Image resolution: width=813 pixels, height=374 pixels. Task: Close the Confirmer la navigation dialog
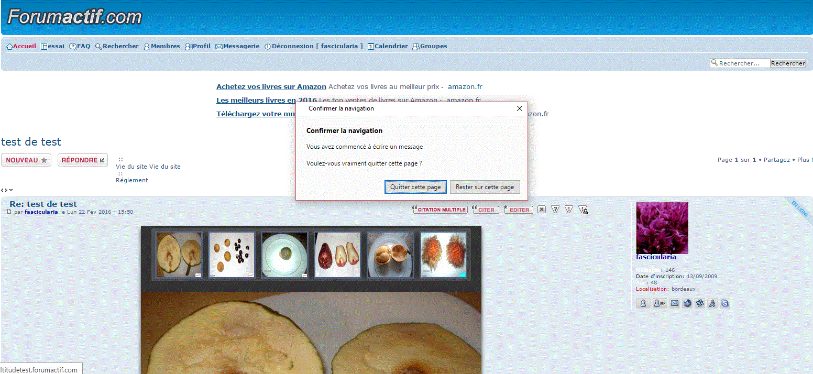click(519, 108)
